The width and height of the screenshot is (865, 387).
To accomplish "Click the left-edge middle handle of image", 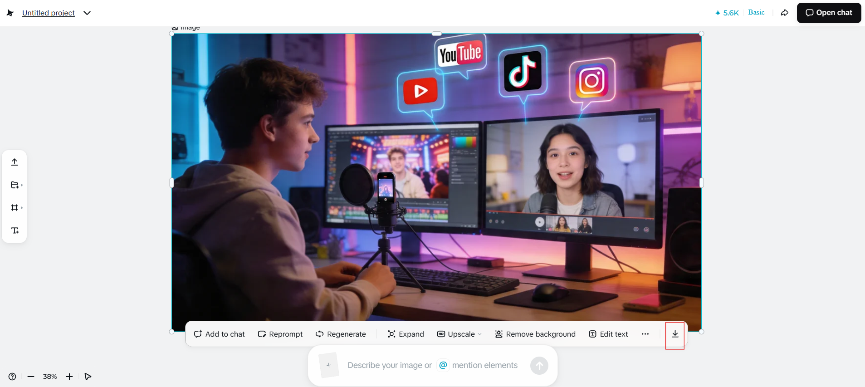I will pyautogui.click(x=171, y=183).
